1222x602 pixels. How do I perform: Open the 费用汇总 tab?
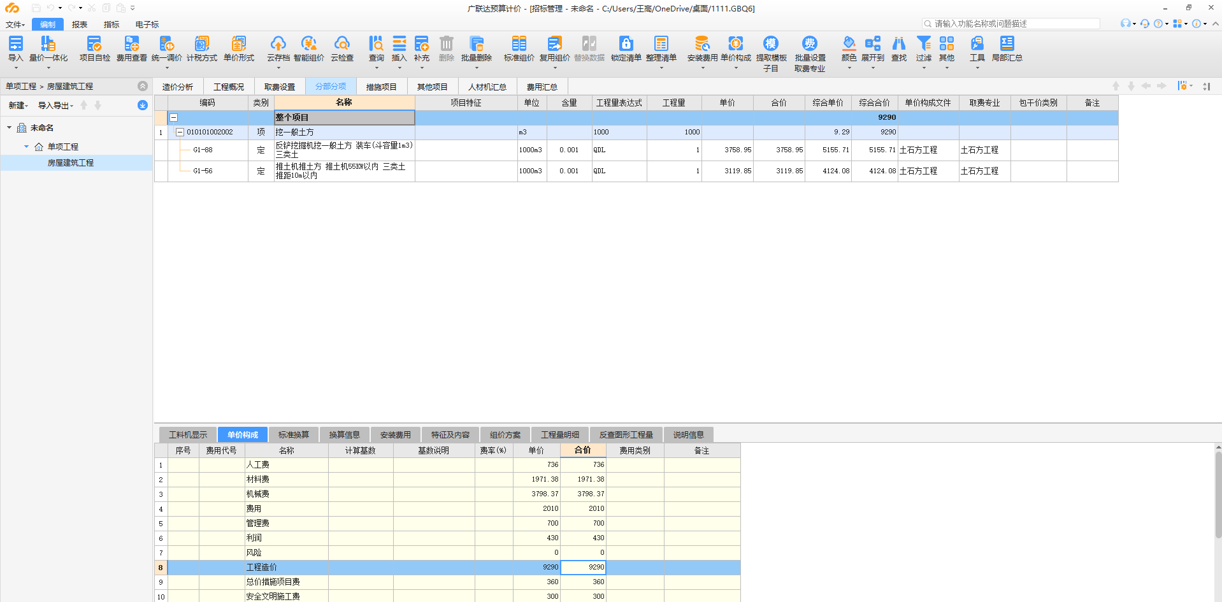click(x=542, y=87)
